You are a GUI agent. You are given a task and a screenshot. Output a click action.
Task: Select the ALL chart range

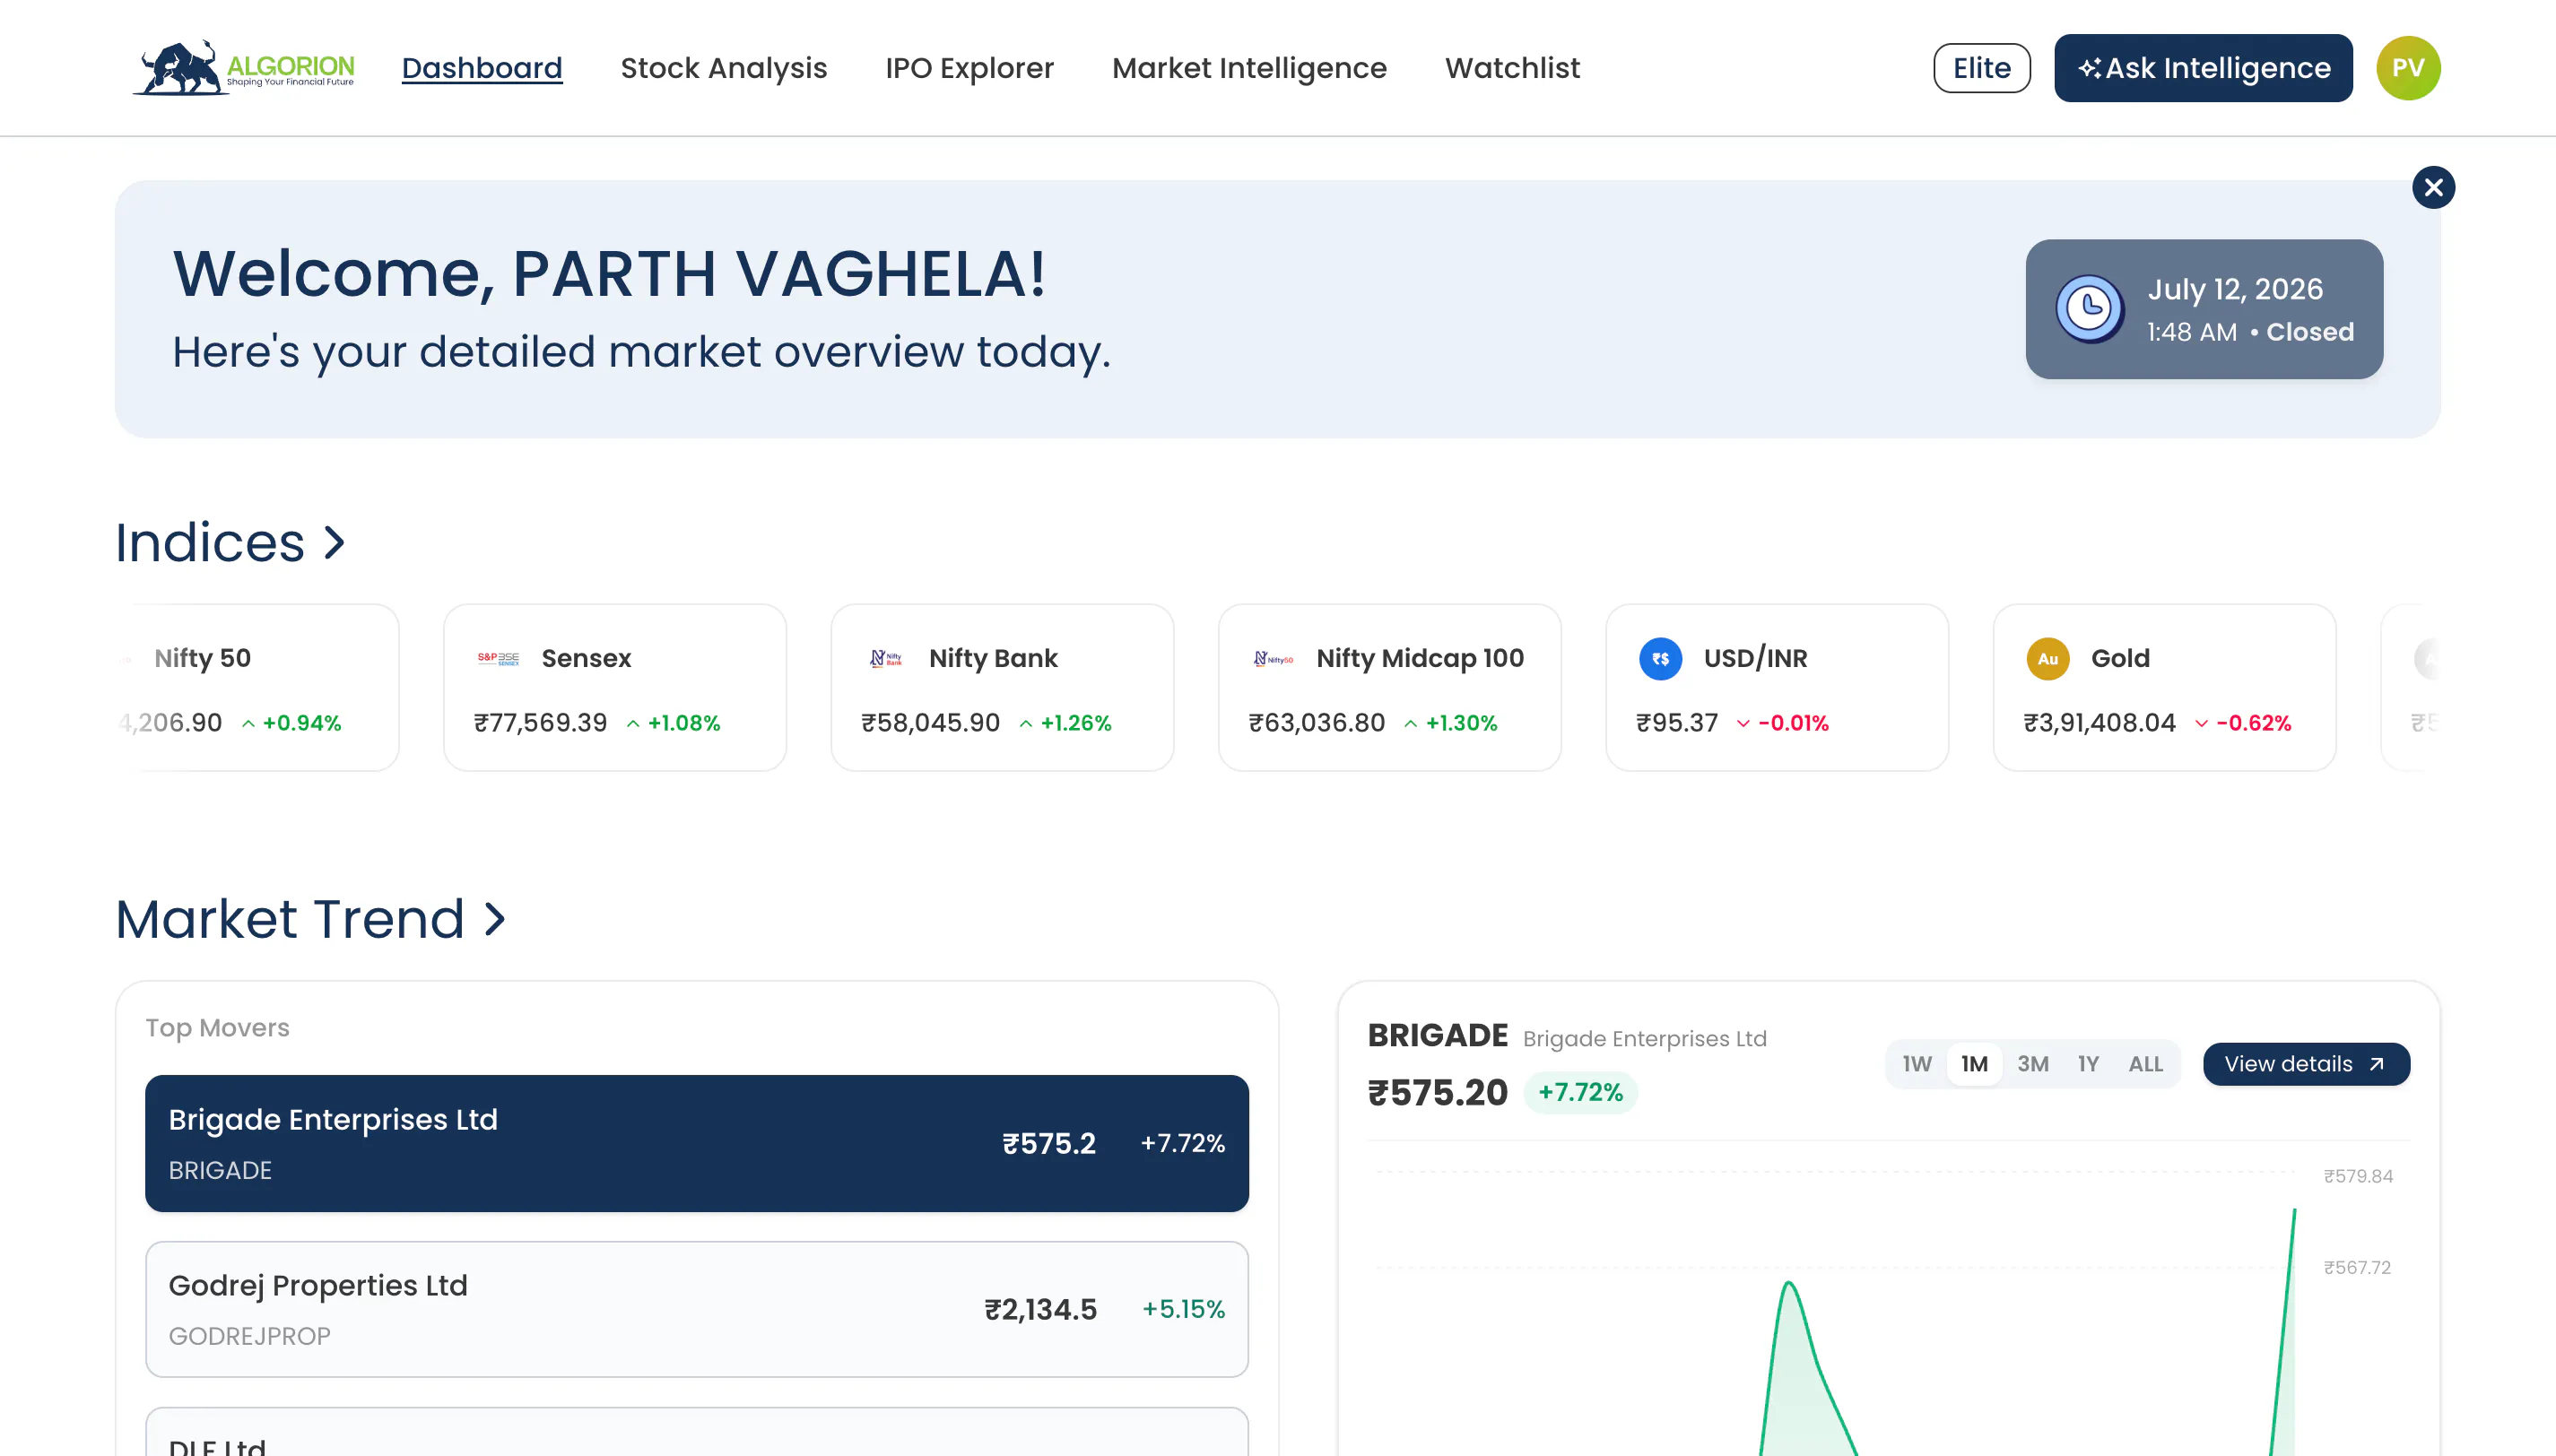[2145, 1064]
